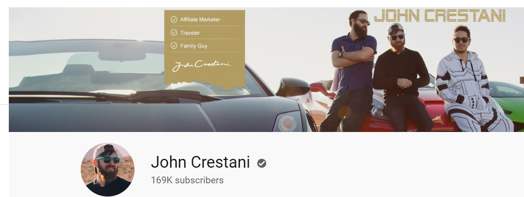Click the 169K subscribers count
Image resolution: width=524 pixels, height=197 pixels.
pos(187,180)
